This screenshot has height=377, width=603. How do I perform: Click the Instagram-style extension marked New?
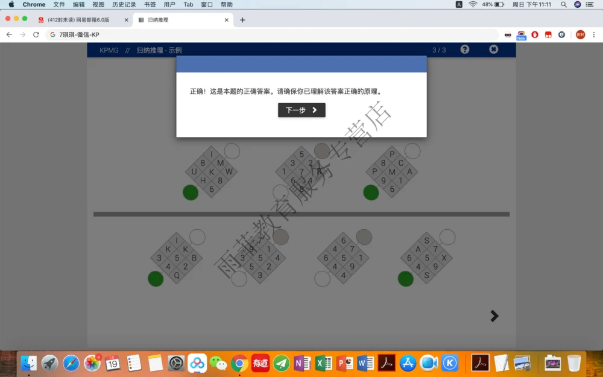521,33
